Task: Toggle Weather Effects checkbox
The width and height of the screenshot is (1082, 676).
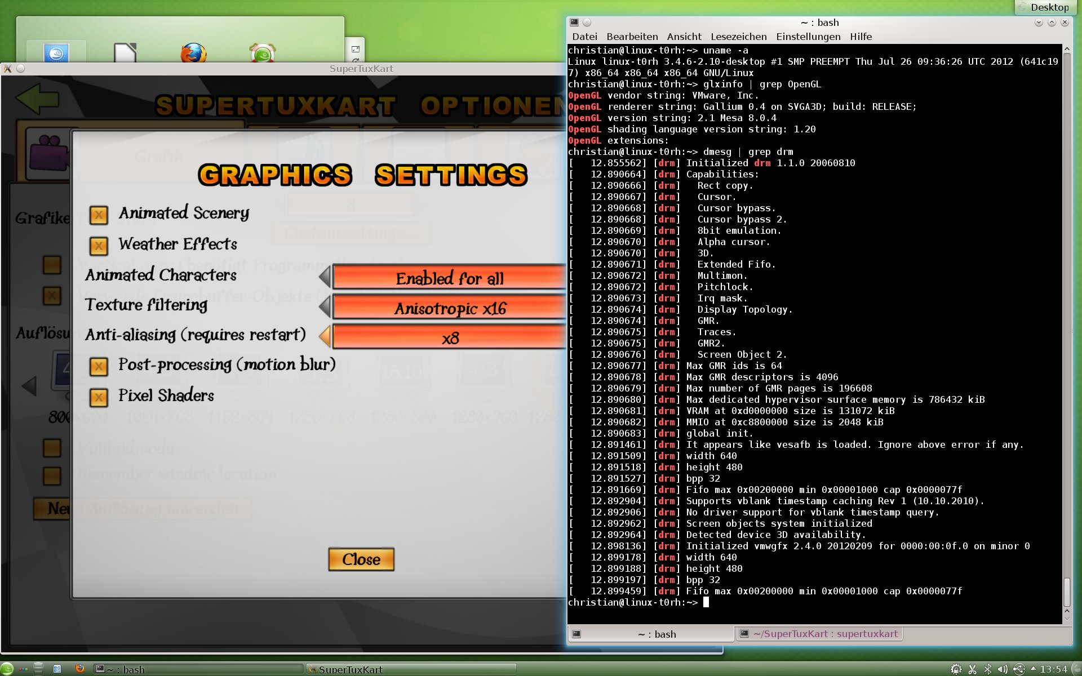Action: click(x=99, y=246)
